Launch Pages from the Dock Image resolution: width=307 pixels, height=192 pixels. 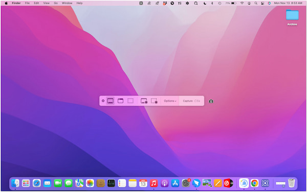218,183
